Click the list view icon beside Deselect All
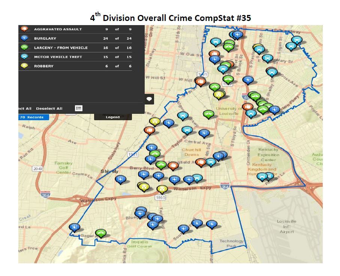340x276 pixels. click(79, 108)
